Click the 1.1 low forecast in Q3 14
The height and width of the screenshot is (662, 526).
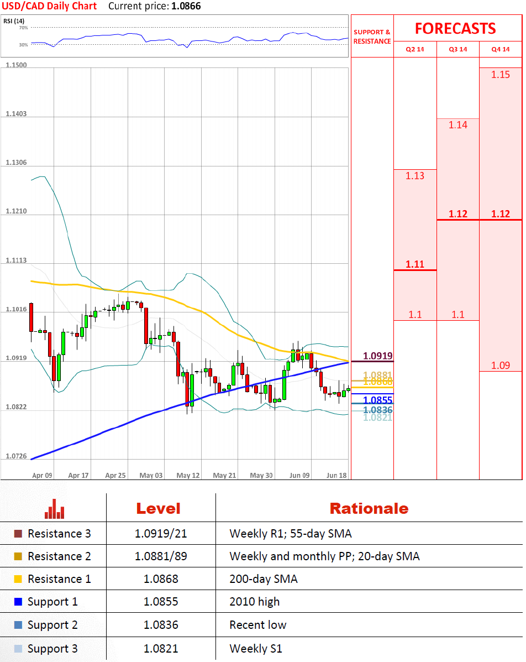pyautogui.click(x=458, y=315)
